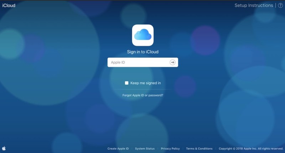Open Create Apple ID link
285x153 pixels.
click(118, 148)
